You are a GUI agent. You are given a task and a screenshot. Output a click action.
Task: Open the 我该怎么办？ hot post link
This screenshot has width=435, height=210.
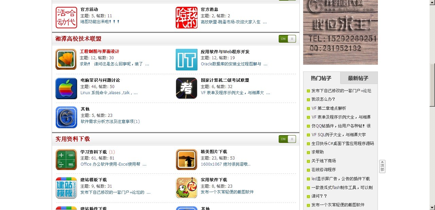(324, 99)
